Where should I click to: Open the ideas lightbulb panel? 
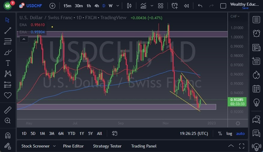coord(256,102)
